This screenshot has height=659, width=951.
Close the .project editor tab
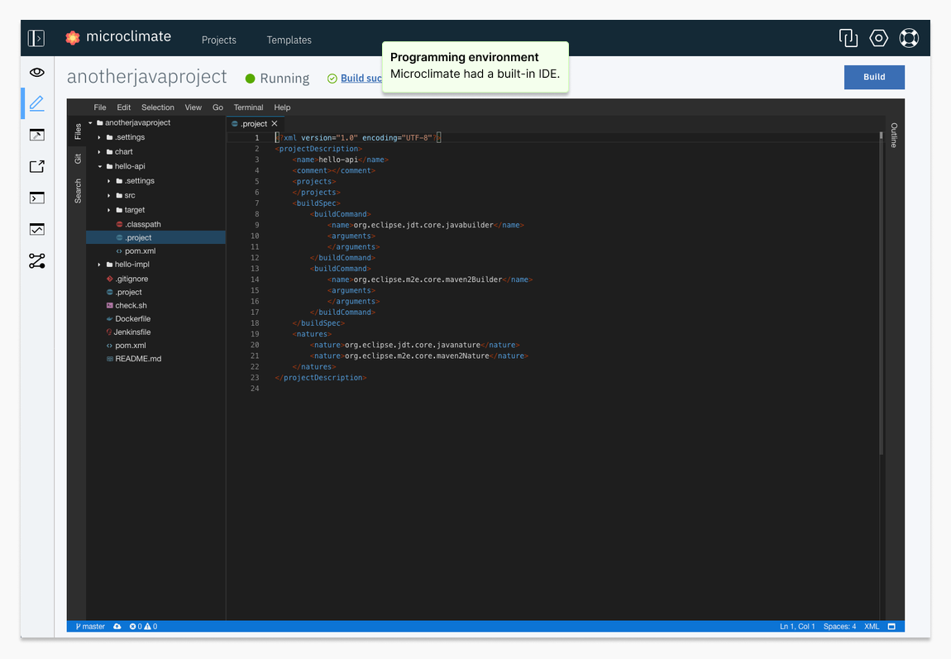coord(275,124)
